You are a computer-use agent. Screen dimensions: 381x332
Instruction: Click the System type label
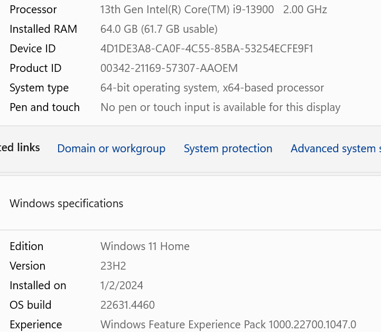point(39,88)
